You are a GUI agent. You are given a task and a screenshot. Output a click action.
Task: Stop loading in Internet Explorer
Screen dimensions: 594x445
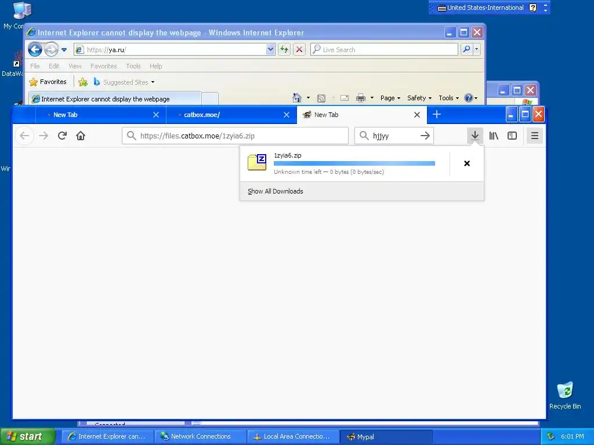(299, 49)
